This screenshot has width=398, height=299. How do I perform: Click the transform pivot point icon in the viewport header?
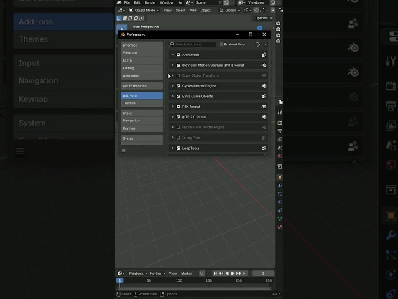(248, 11)
